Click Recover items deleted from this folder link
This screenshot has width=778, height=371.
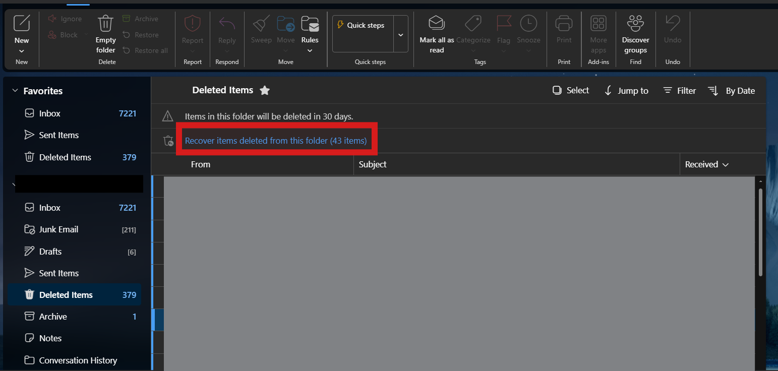[x=276, y=141]
